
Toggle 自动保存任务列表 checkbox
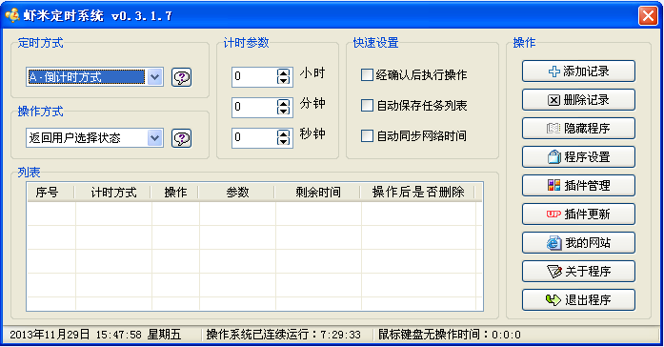click(x=367, y=106)
